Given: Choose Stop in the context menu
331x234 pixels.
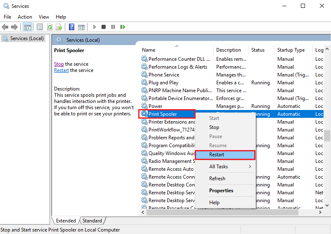Looking at the screenshot, I should [x=225, y=127].
